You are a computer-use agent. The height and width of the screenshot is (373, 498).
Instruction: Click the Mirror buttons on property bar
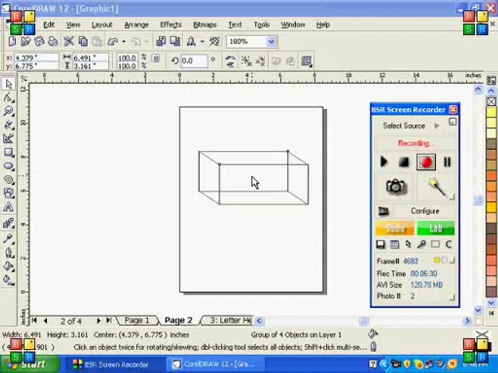point(230,61)
